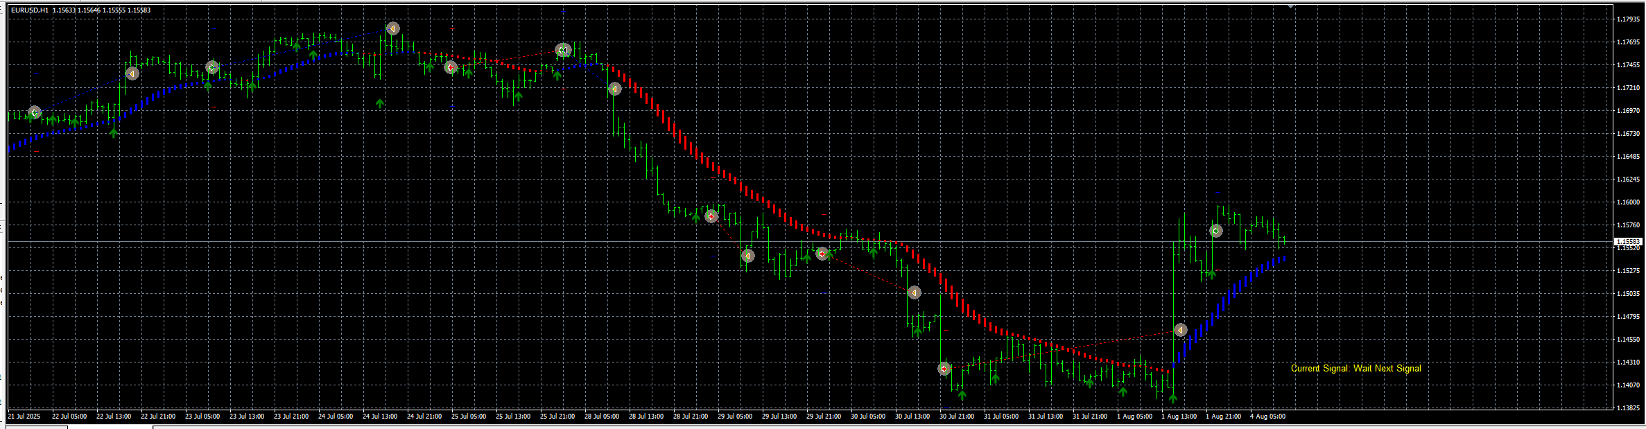
Task: Click 'Current Signal: Wait Next Signal' text
Action: click(1355, 368)
